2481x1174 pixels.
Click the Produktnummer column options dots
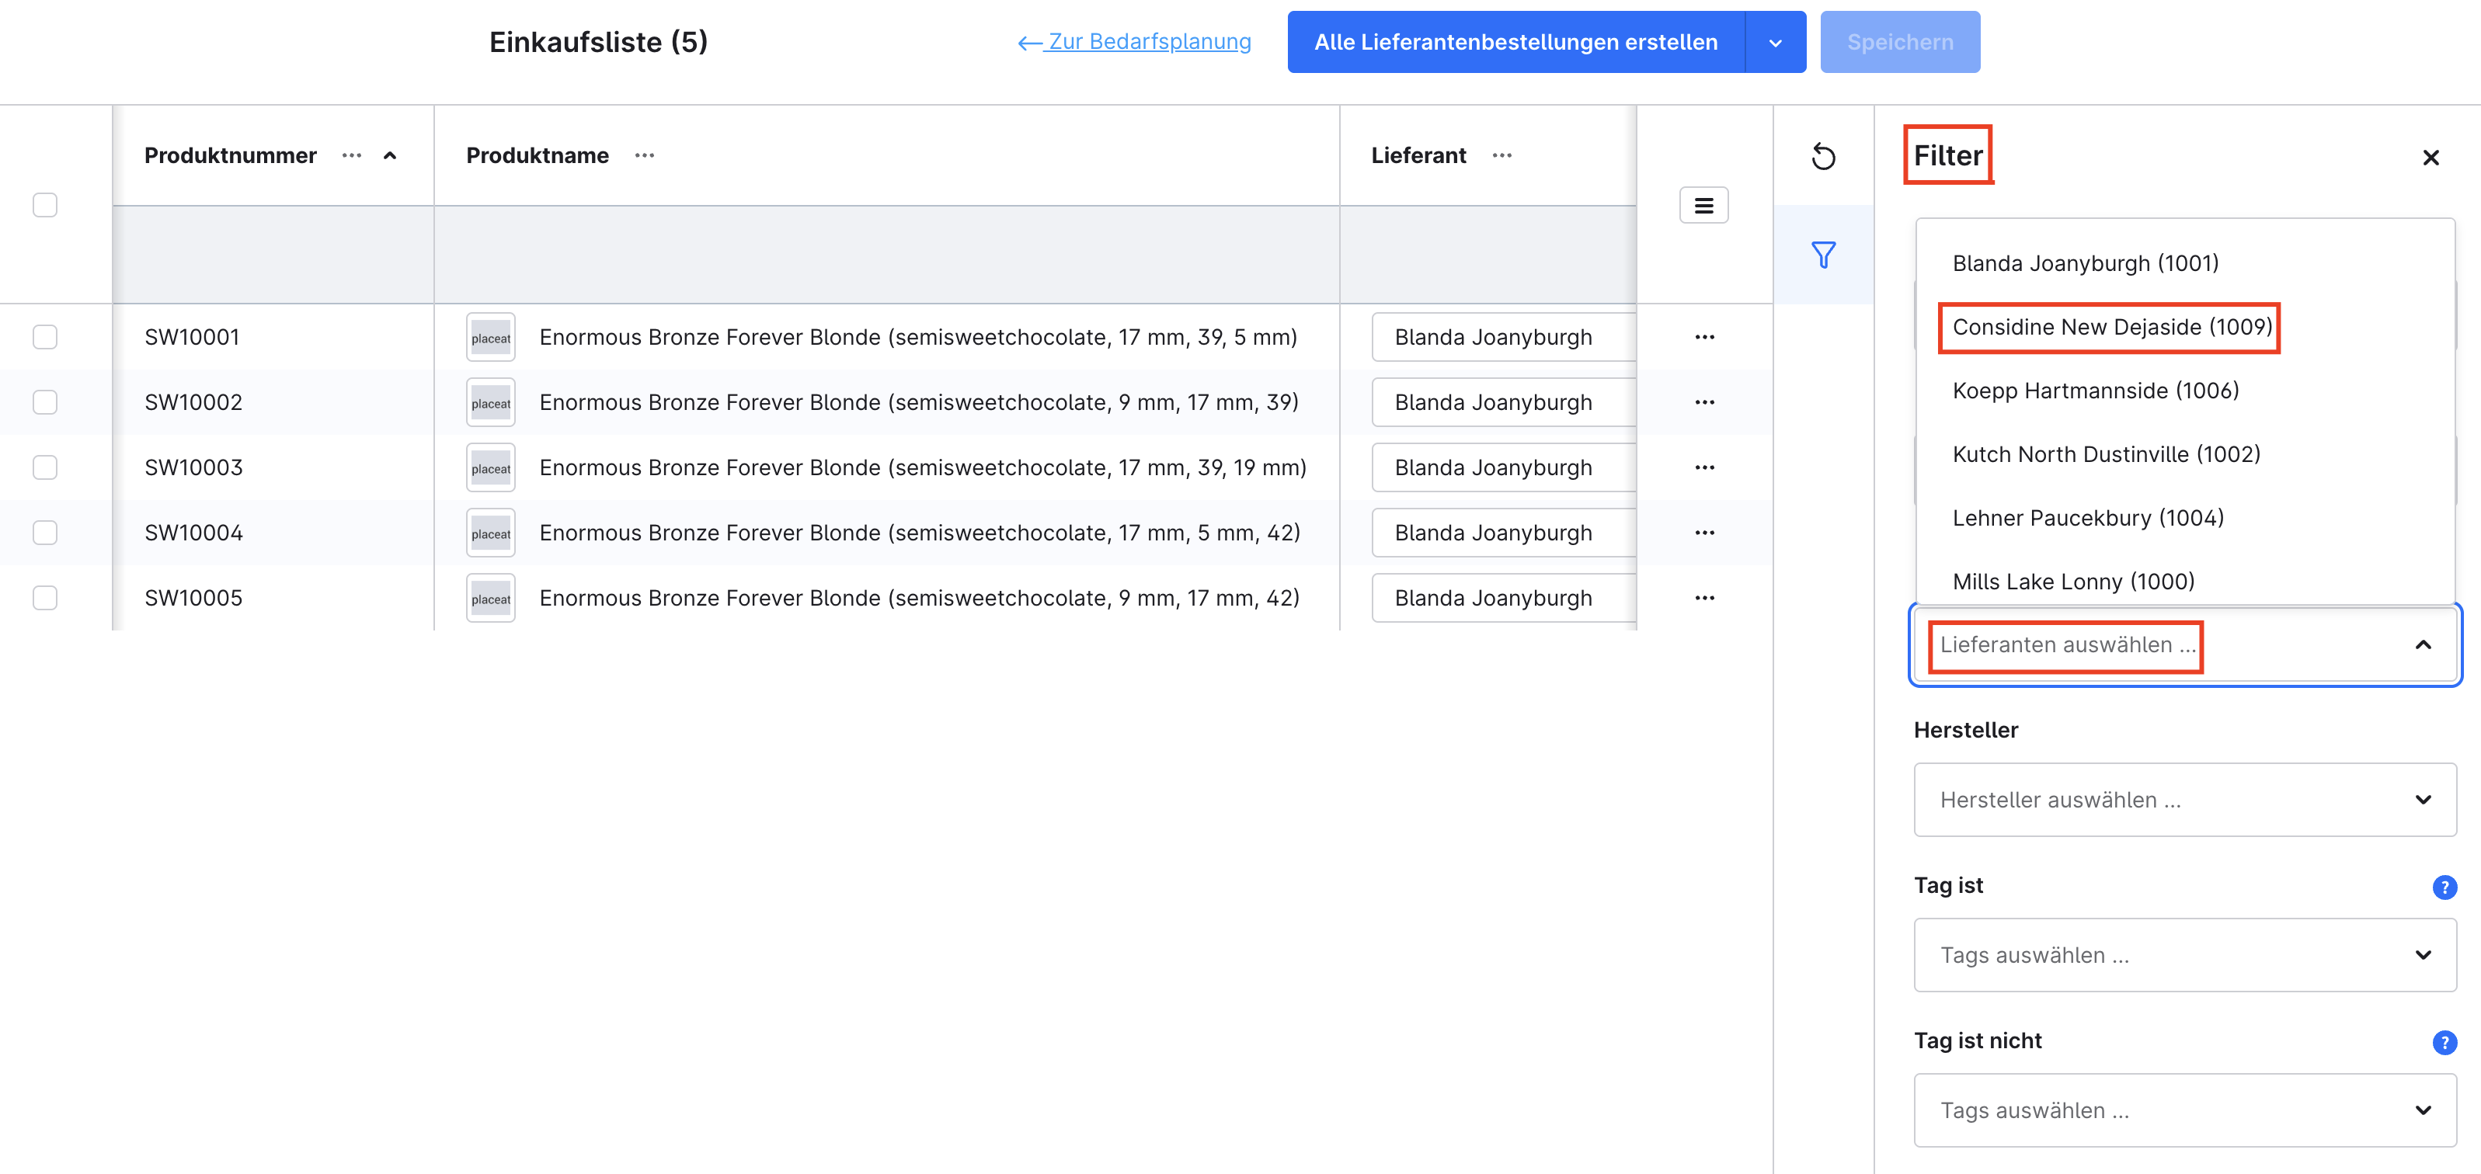coord(352,155)
